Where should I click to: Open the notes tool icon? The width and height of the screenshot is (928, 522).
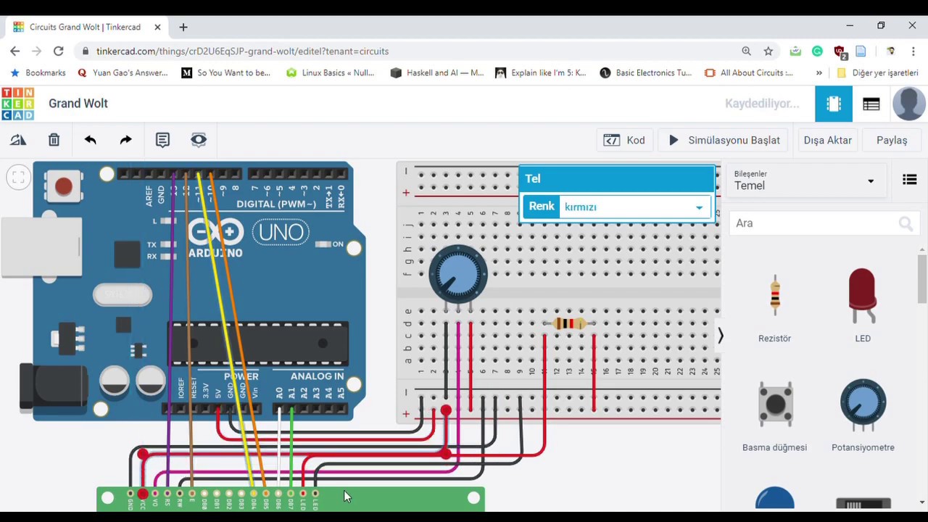[x=162, y=140]
